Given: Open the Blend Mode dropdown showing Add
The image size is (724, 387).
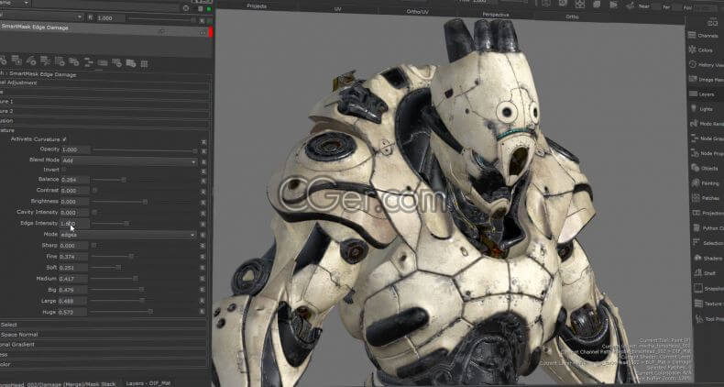Looking at the screenshot, I should pyautogui.click(x=129, y=161).
